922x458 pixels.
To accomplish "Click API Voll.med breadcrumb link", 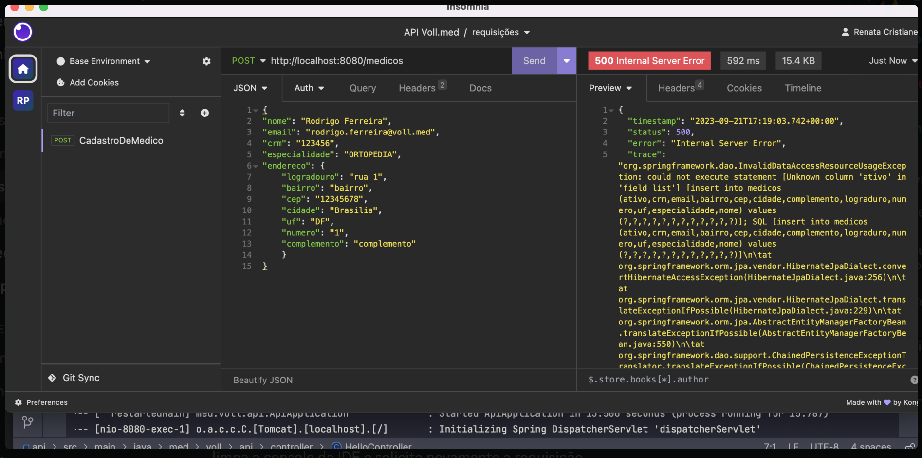I will (x=431, y=32).
